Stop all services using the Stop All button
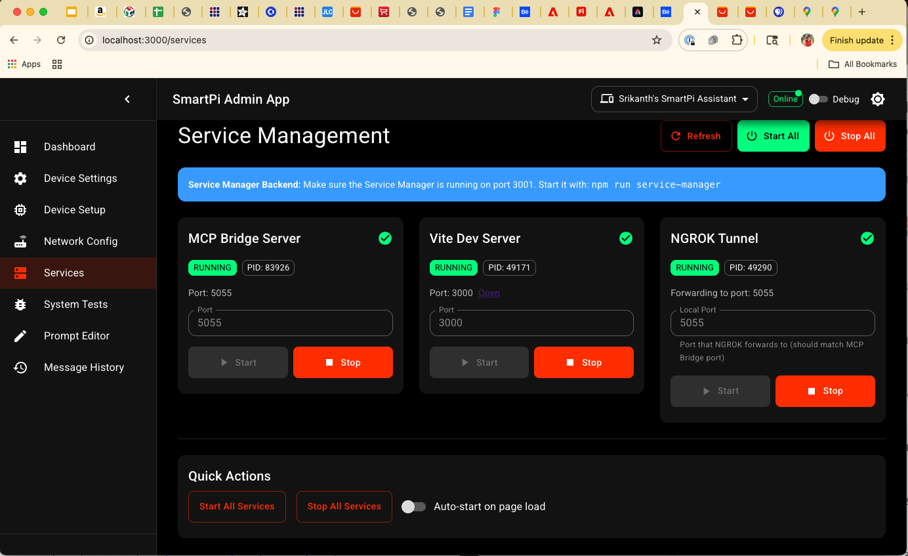 850,136
